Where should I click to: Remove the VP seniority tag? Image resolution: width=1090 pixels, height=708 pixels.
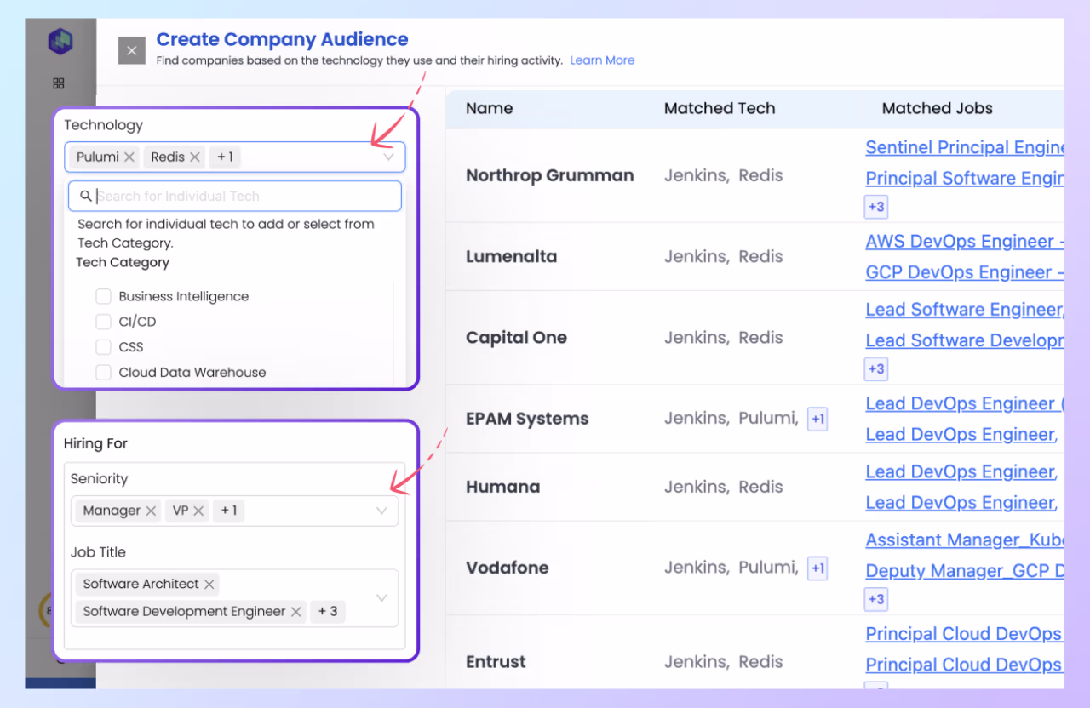click(198, 511)
